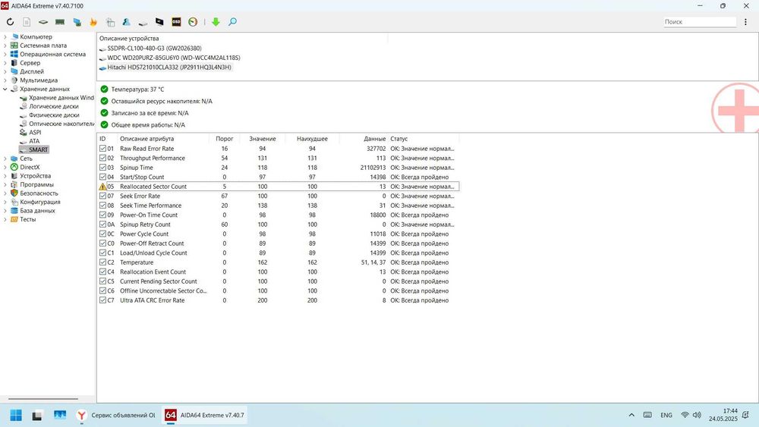Select the Reallocation Event Count row
Viewport: 759px width, 427px height.
278,272
